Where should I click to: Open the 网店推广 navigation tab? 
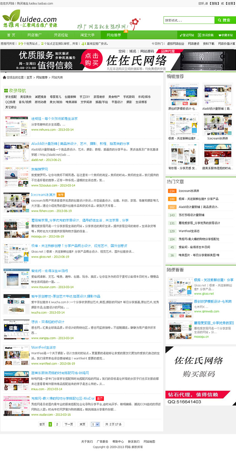(x=34, y=35)
